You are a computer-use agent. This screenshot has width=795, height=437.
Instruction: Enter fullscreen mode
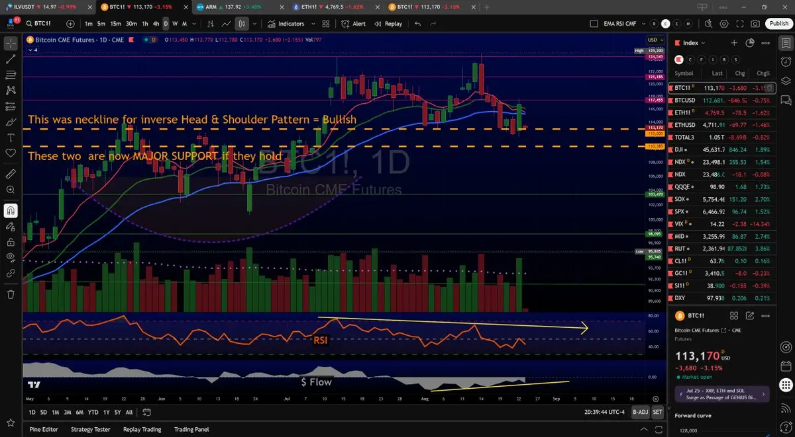point(739,24)
